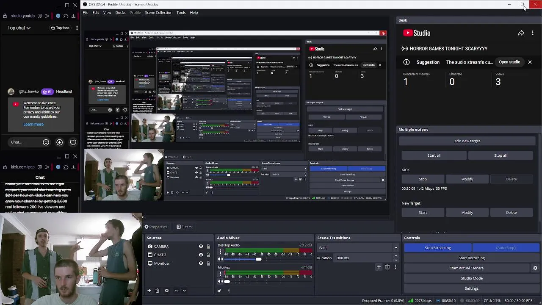Click the YouTube Chat... input field
The height and width of the screenshot is (305, 542).
(25, 142)
